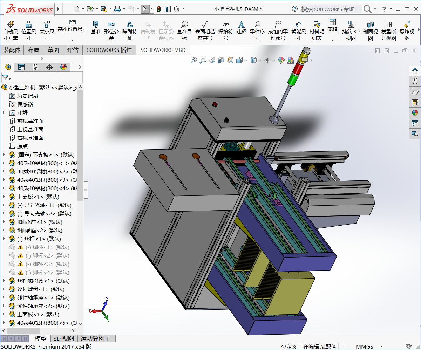Click the Section View (剖面视图) tool
Viewport: 421px width, 350px height.
coord(371,30)
